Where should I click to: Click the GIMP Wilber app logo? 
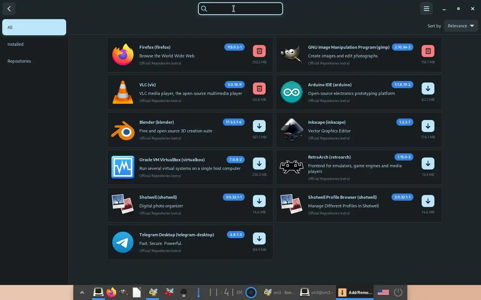point(292,55)
